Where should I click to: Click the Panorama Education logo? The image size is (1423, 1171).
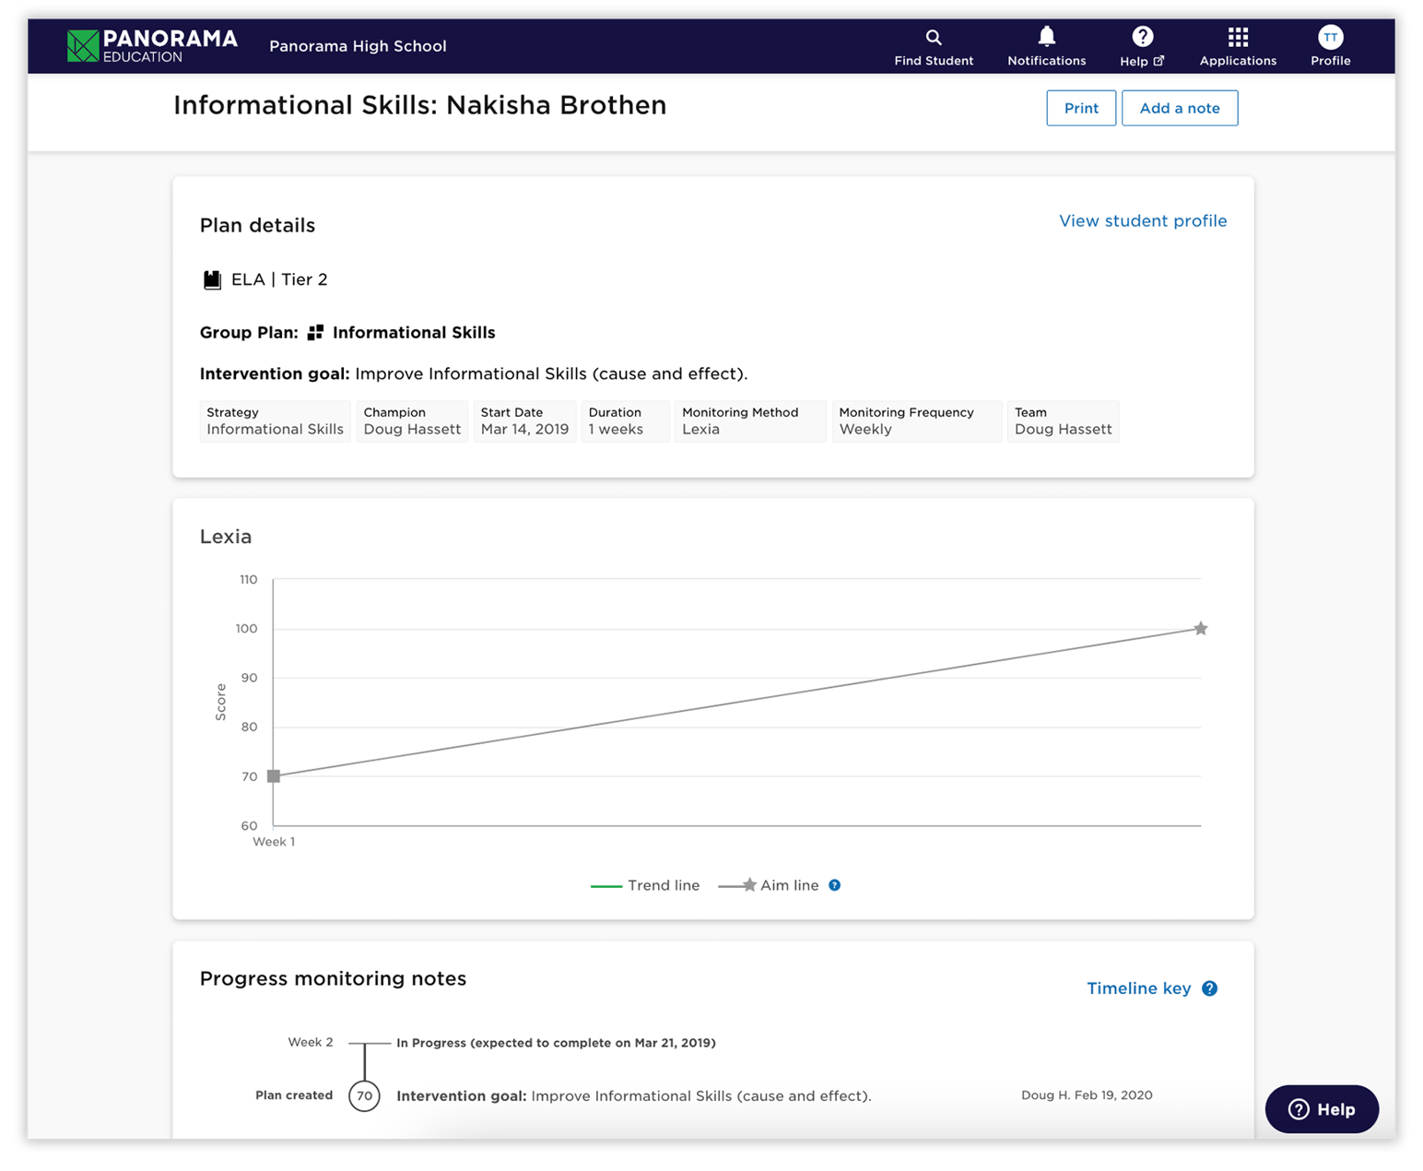[152, 45]
